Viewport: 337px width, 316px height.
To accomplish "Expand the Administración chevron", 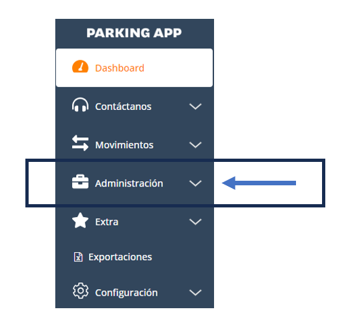I will (195, 183).
